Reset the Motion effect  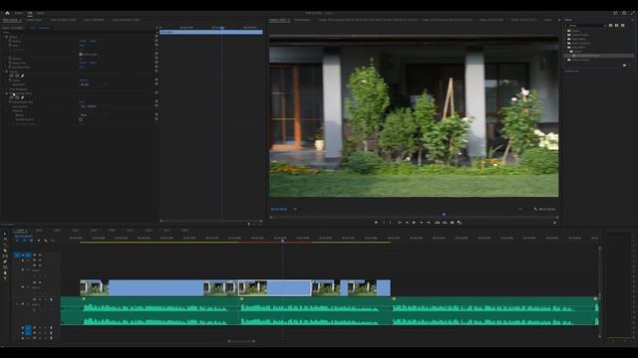[157, 37]
